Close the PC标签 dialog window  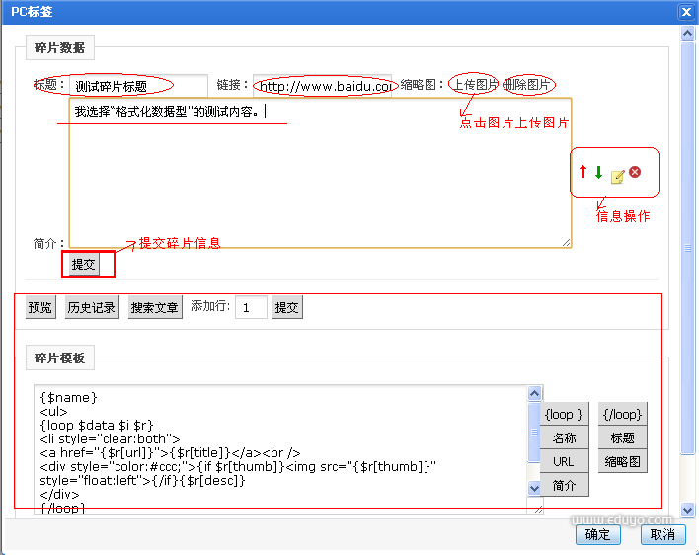pos(686,12)
